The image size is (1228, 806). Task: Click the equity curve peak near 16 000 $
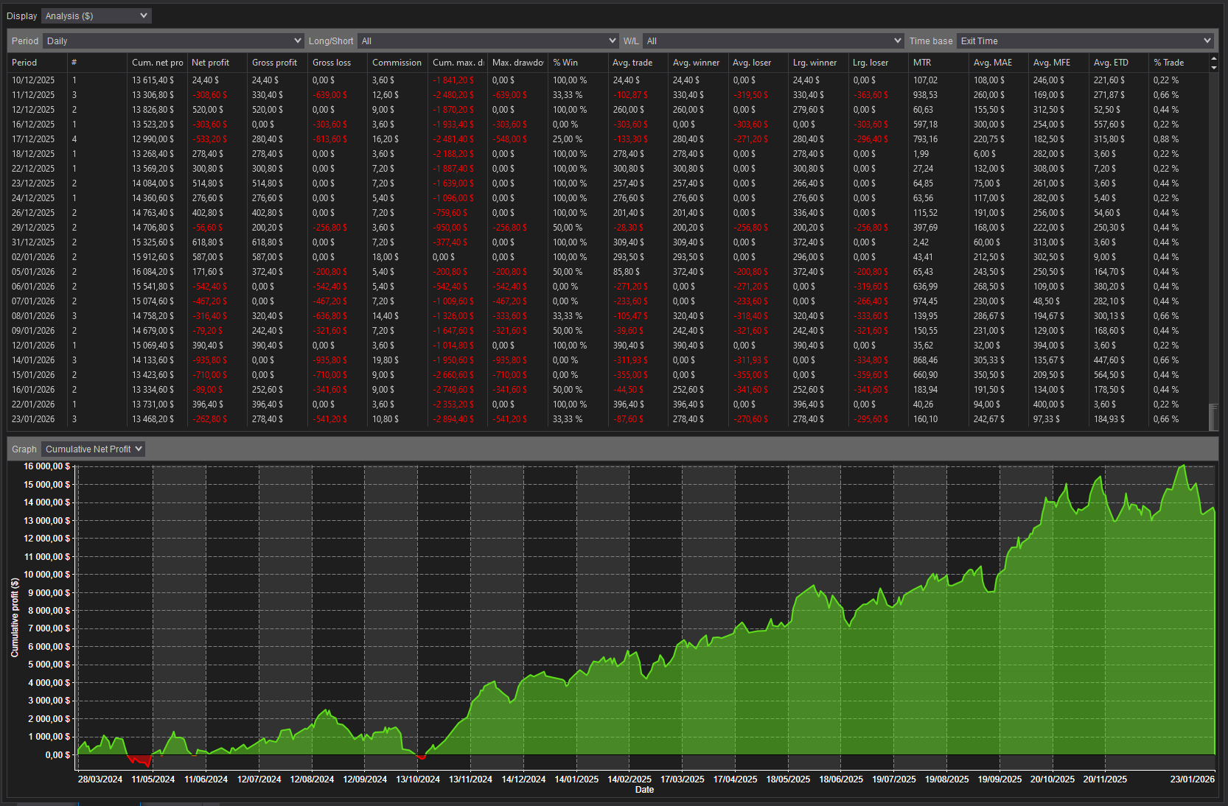pyautogui.click(x=1183, y=466)
